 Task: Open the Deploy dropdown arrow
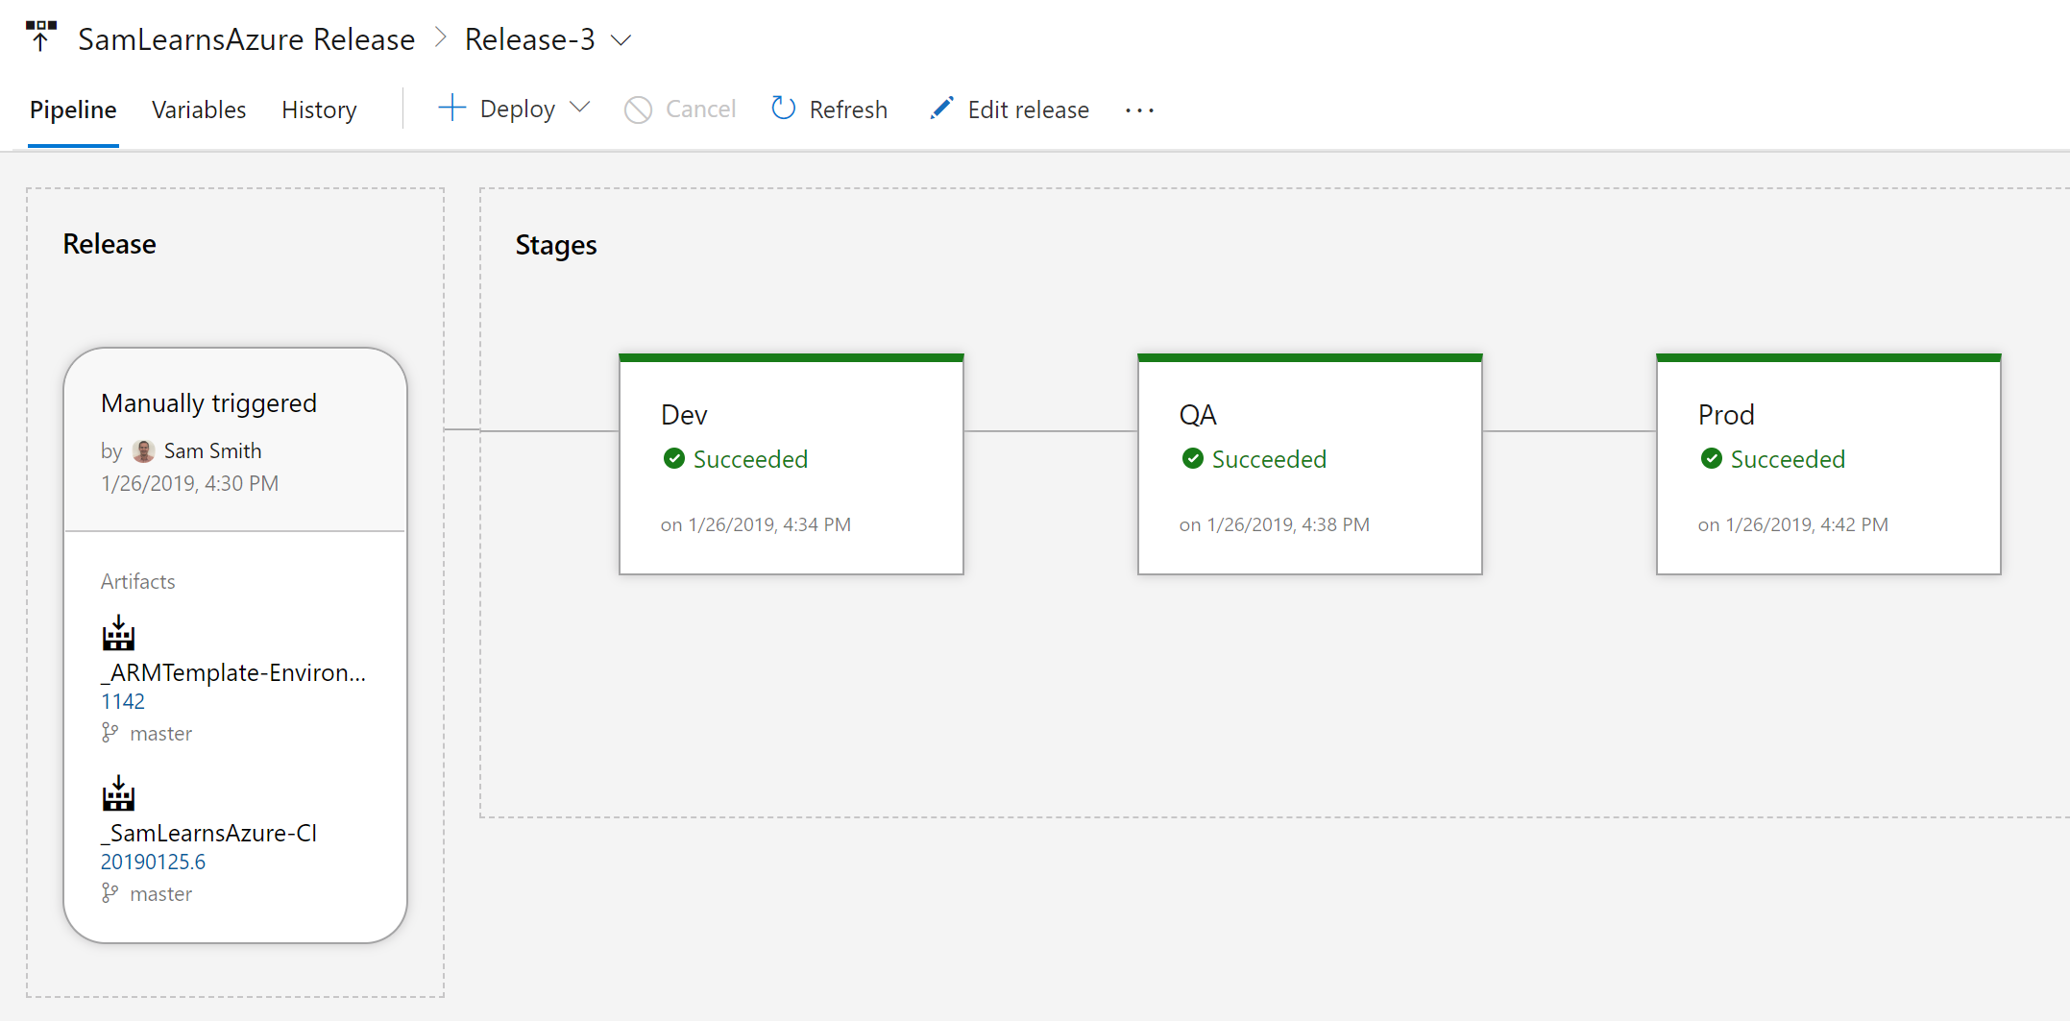[579, 108]
